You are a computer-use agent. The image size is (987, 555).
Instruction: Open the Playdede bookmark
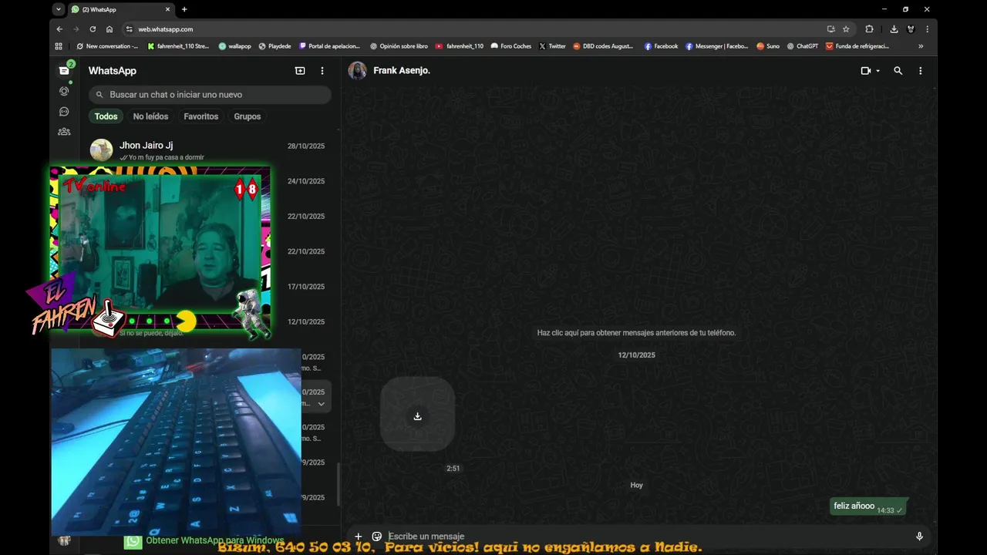[x=275, y=46]
